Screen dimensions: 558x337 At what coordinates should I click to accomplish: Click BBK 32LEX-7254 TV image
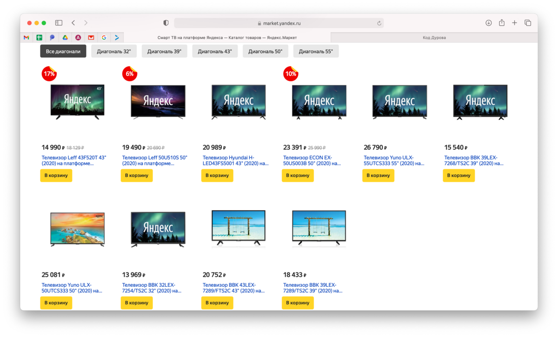158,229
